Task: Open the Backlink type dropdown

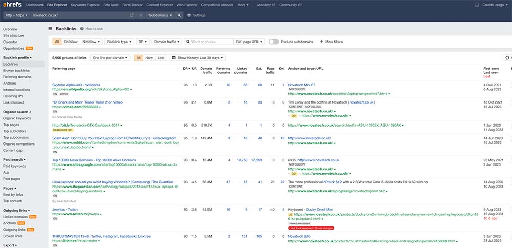Action: click(119, 42)
